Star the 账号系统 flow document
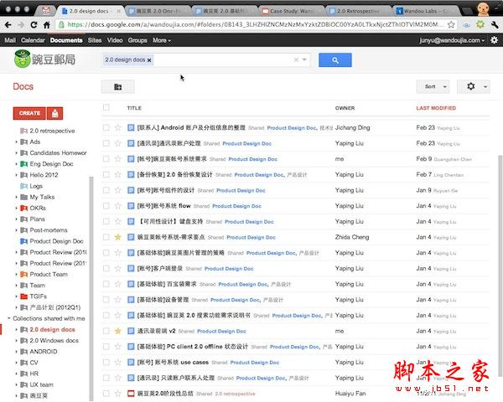The width and height of the screenshot is (503, 402). click(x=117, y=206)
